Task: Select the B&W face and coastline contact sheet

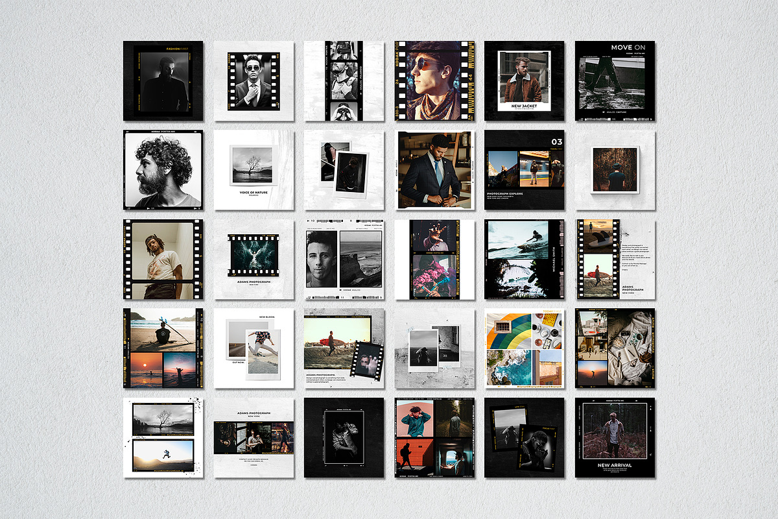Action: [x=344, y=259]
